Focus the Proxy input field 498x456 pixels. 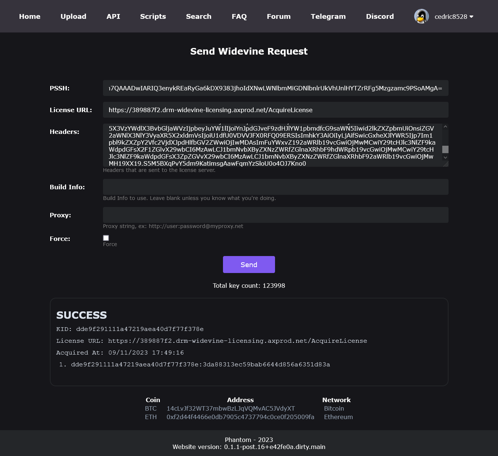(x=275, y=215)
